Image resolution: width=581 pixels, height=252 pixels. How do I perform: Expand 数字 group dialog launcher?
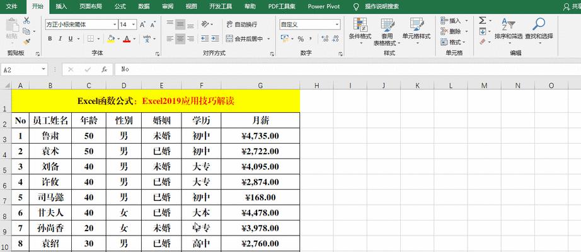pyautogui.click(x=340, y=54)
